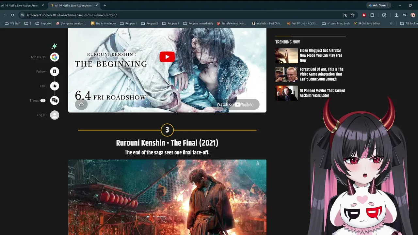This screenshot has width=418, height=235.
Task: Close the first Netflix Live-Action tab
Action: click(x=43, y=5)
